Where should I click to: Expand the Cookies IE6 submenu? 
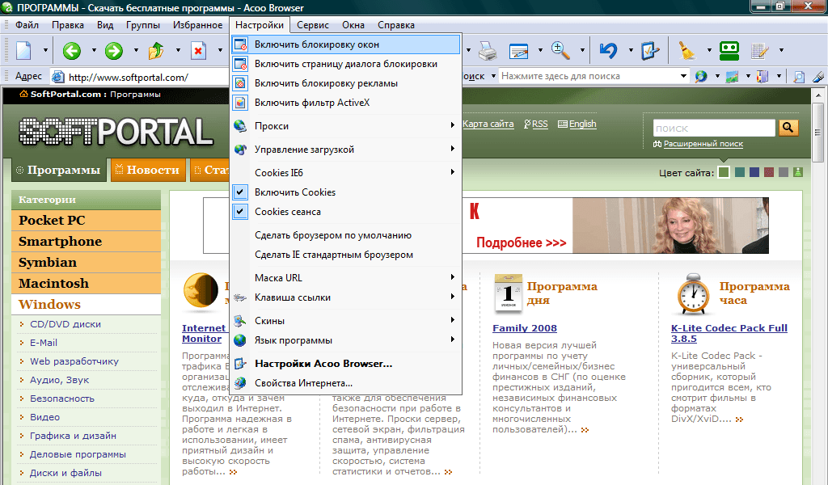tap(346, 172)
